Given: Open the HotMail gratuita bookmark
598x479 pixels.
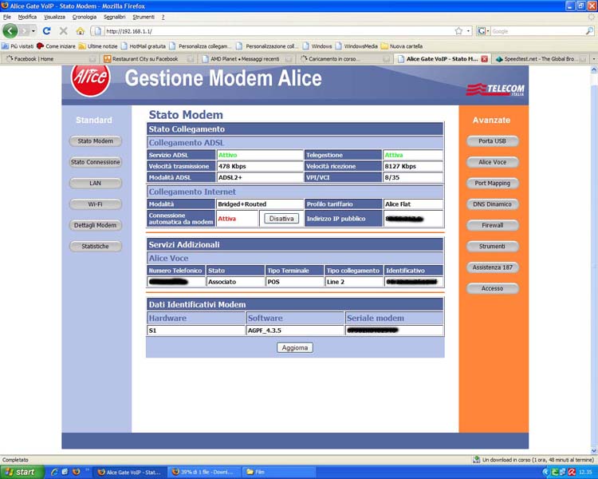Looking at the screenshot, I should [x=144, y=46].
